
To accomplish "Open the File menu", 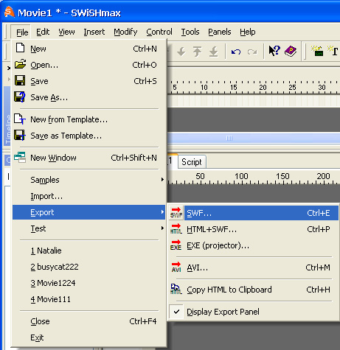I will point(22,32).
